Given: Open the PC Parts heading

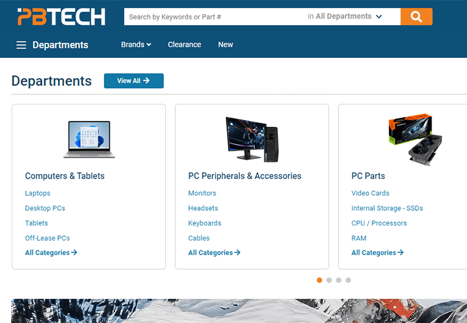Looking at the screenshot, I should 368,176.
